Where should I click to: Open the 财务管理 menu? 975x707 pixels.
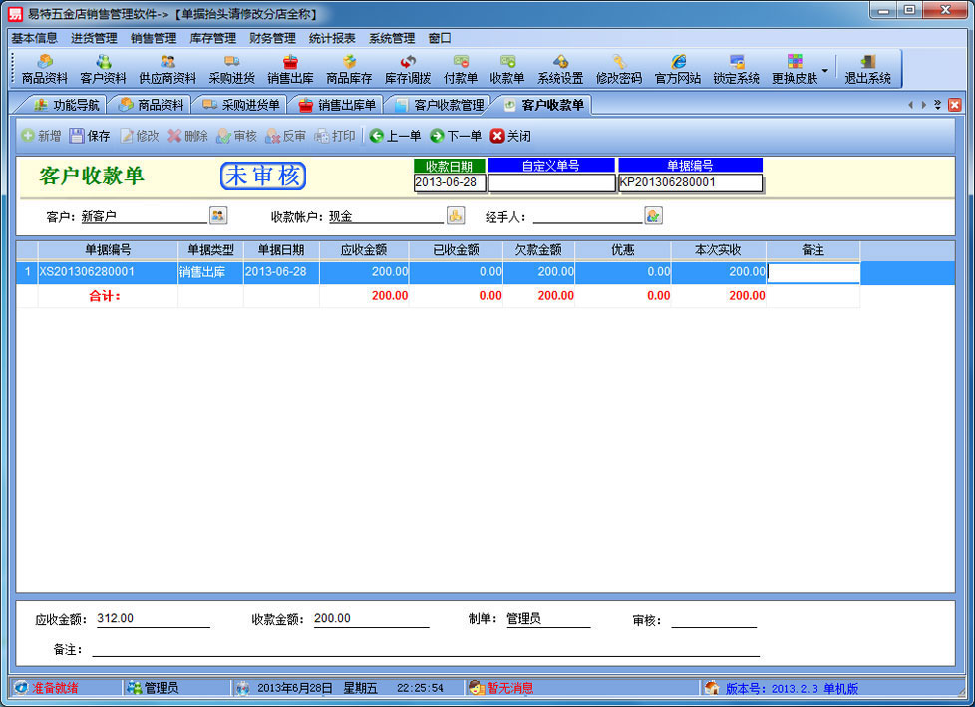272,38
